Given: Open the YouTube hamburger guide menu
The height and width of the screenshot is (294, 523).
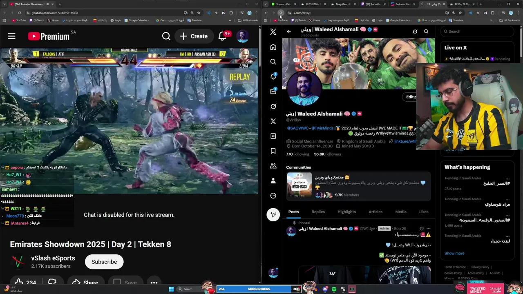Looking at the screenshot, I should 11,36.
